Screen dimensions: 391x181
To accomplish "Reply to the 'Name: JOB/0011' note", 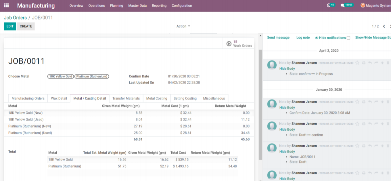I will pyautogui.click(x=370, y=146).
